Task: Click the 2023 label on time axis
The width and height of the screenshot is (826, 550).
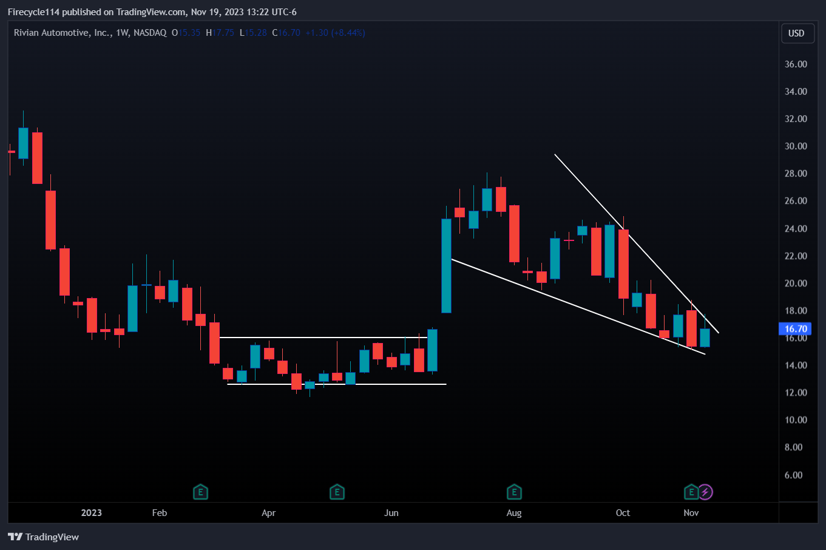Action: [x=92, y=513]
